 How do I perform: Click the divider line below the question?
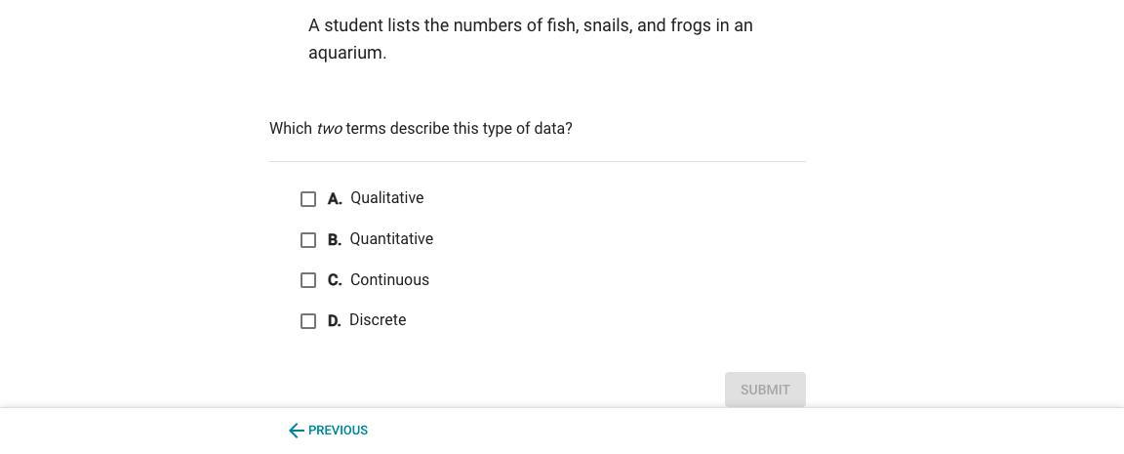(x=538, y=161)
